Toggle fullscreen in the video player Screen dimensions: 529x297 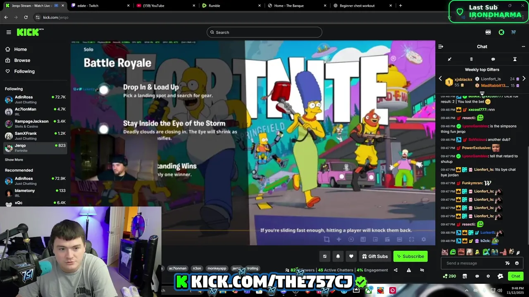point(412,239)
